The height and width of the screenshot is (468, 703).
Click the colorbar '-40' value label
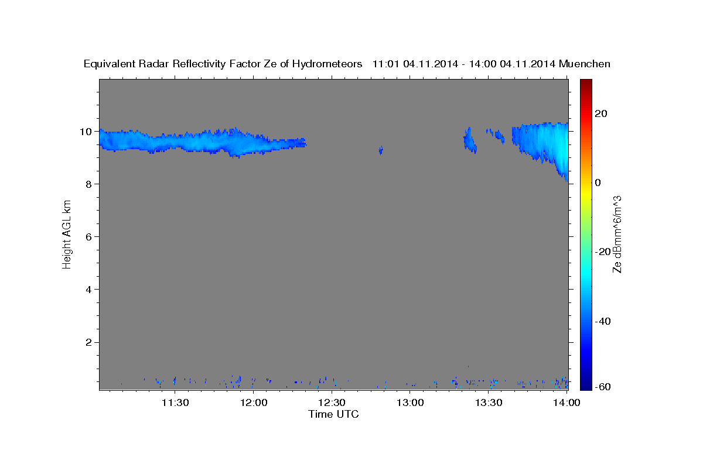pyautogui.click(x=604, y=321)
